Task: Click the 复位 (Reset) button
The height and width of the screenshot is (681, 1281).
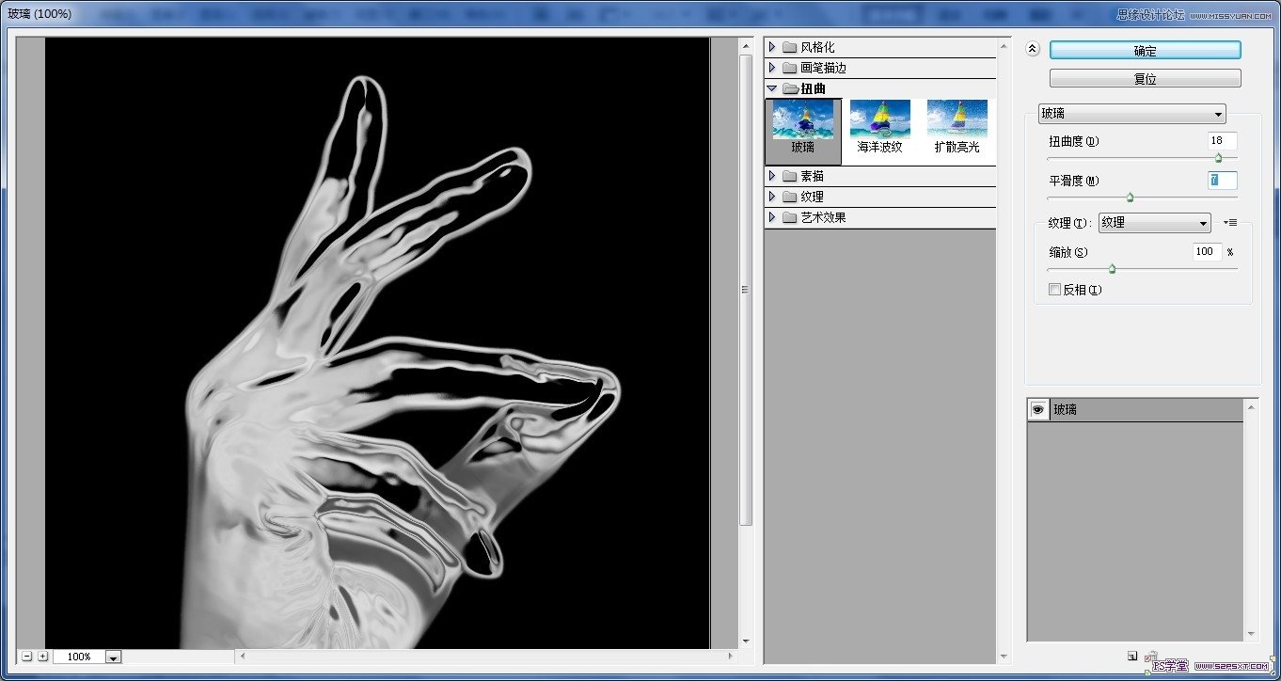Action: 1145,79
